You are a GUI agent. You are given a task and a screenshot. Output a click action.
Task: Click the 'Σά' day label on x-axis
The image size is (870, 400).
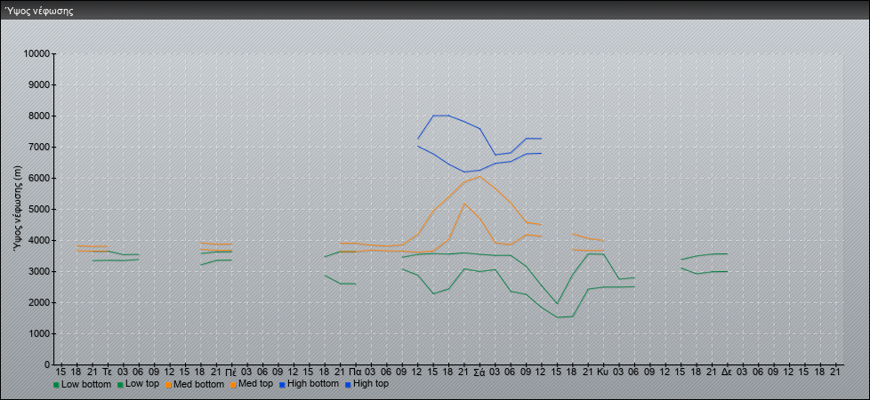point(480,372)
